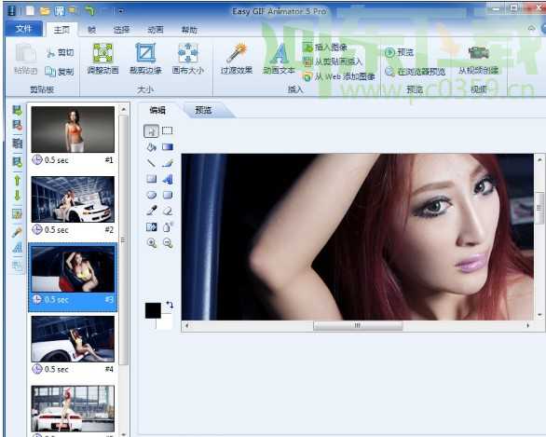Click the 复制 copy button
This screenshot has width=546, height=437.
(x=60, y=72)
